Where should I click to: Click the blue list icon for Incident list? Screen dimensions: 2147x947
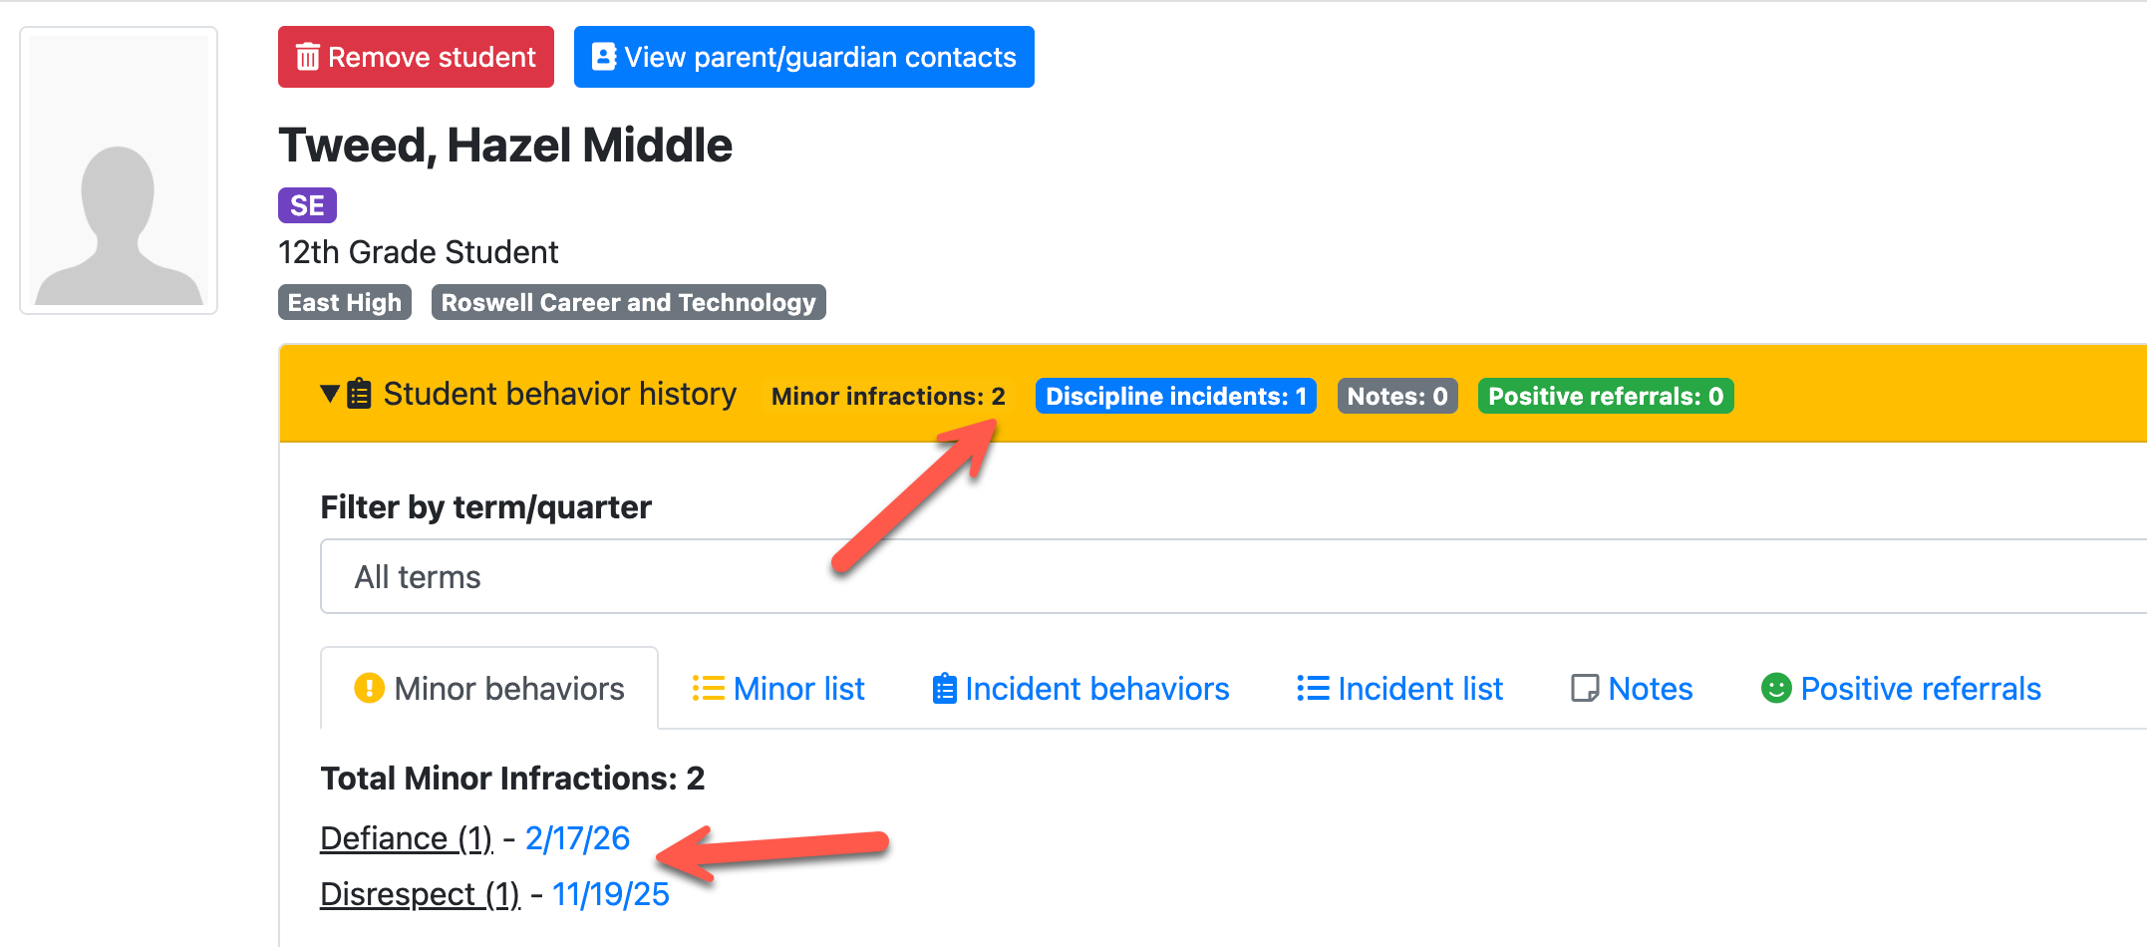coord(1313,689)
